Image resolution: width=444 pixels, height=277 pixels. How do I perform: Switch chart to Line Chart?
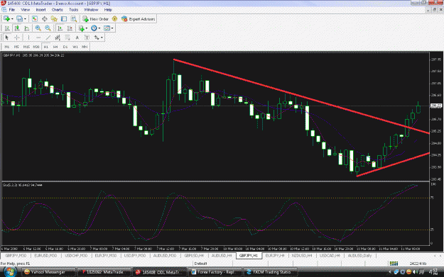point(27,28)
